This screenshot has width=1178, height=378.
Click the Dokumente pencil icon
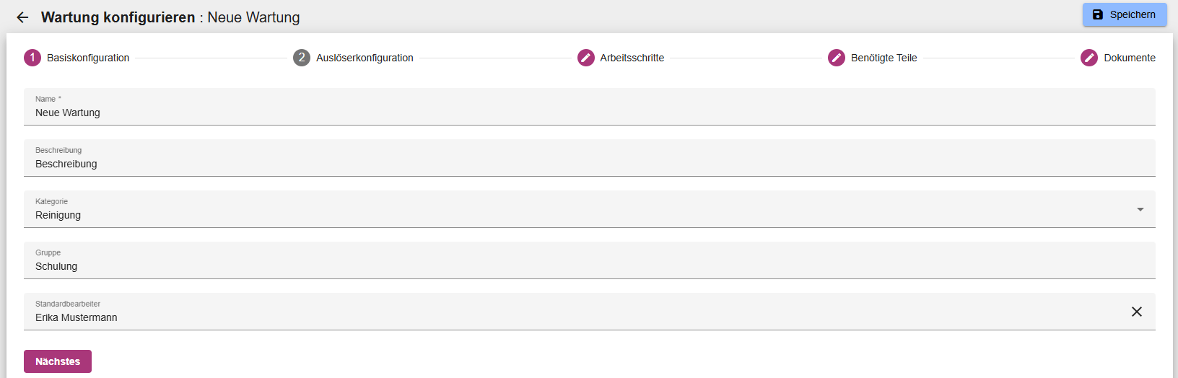point(1089,58)
